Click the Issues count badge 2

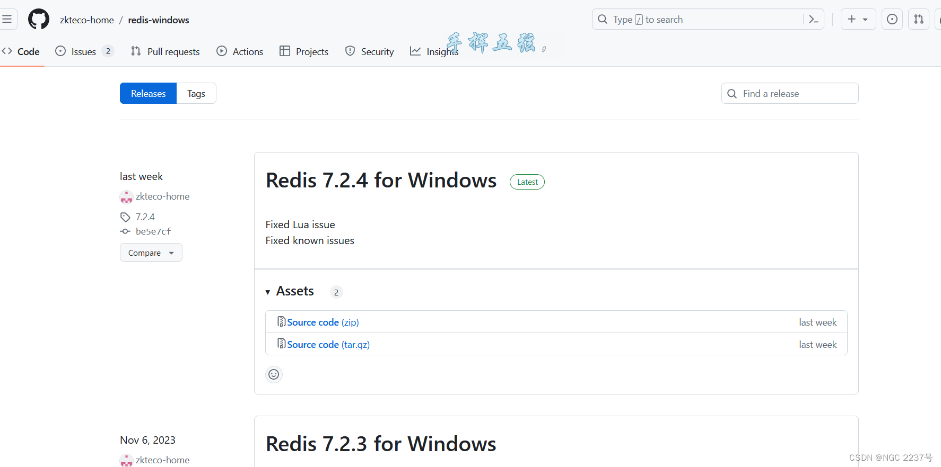[108, 51]
